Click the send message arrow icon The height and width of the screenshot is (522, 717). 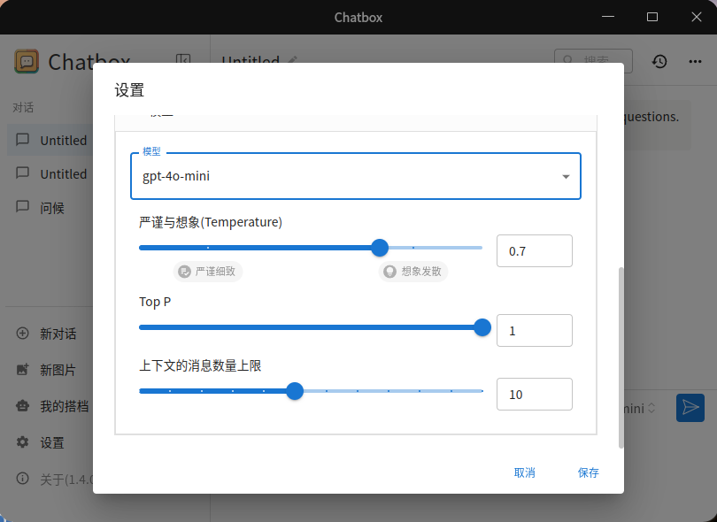(690, 407)
